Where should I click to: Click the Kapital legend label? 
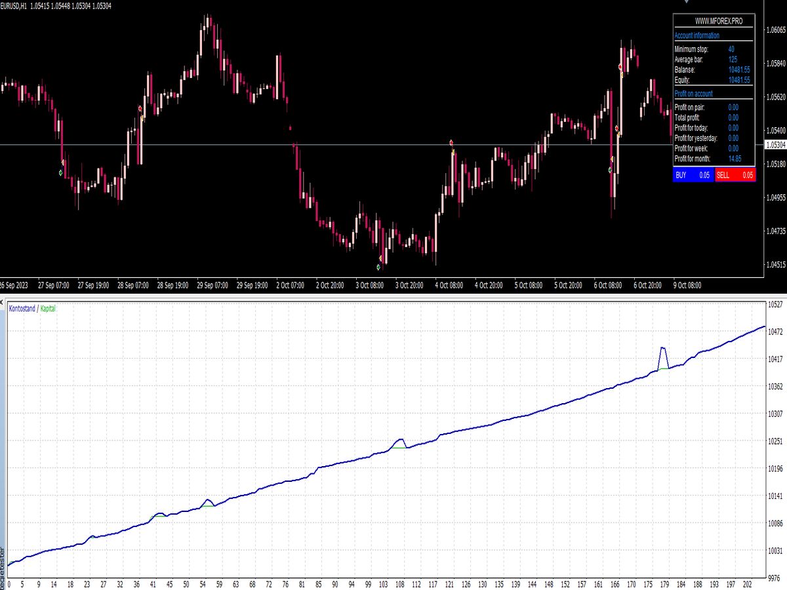pos(48,307)
